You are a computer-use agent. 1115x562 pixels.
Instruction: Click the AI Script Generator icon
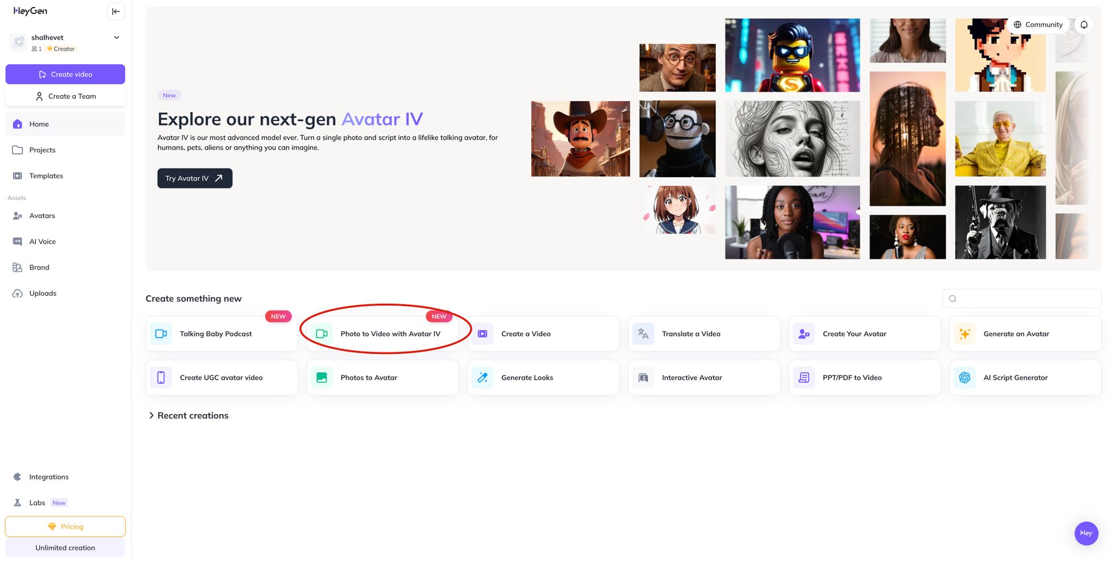964,378
